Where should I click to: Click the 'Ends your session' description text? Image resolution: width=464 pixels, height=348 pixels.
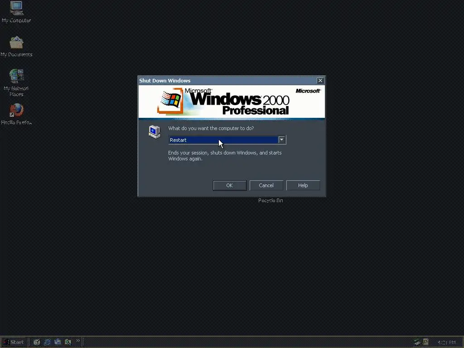[225, 156]
